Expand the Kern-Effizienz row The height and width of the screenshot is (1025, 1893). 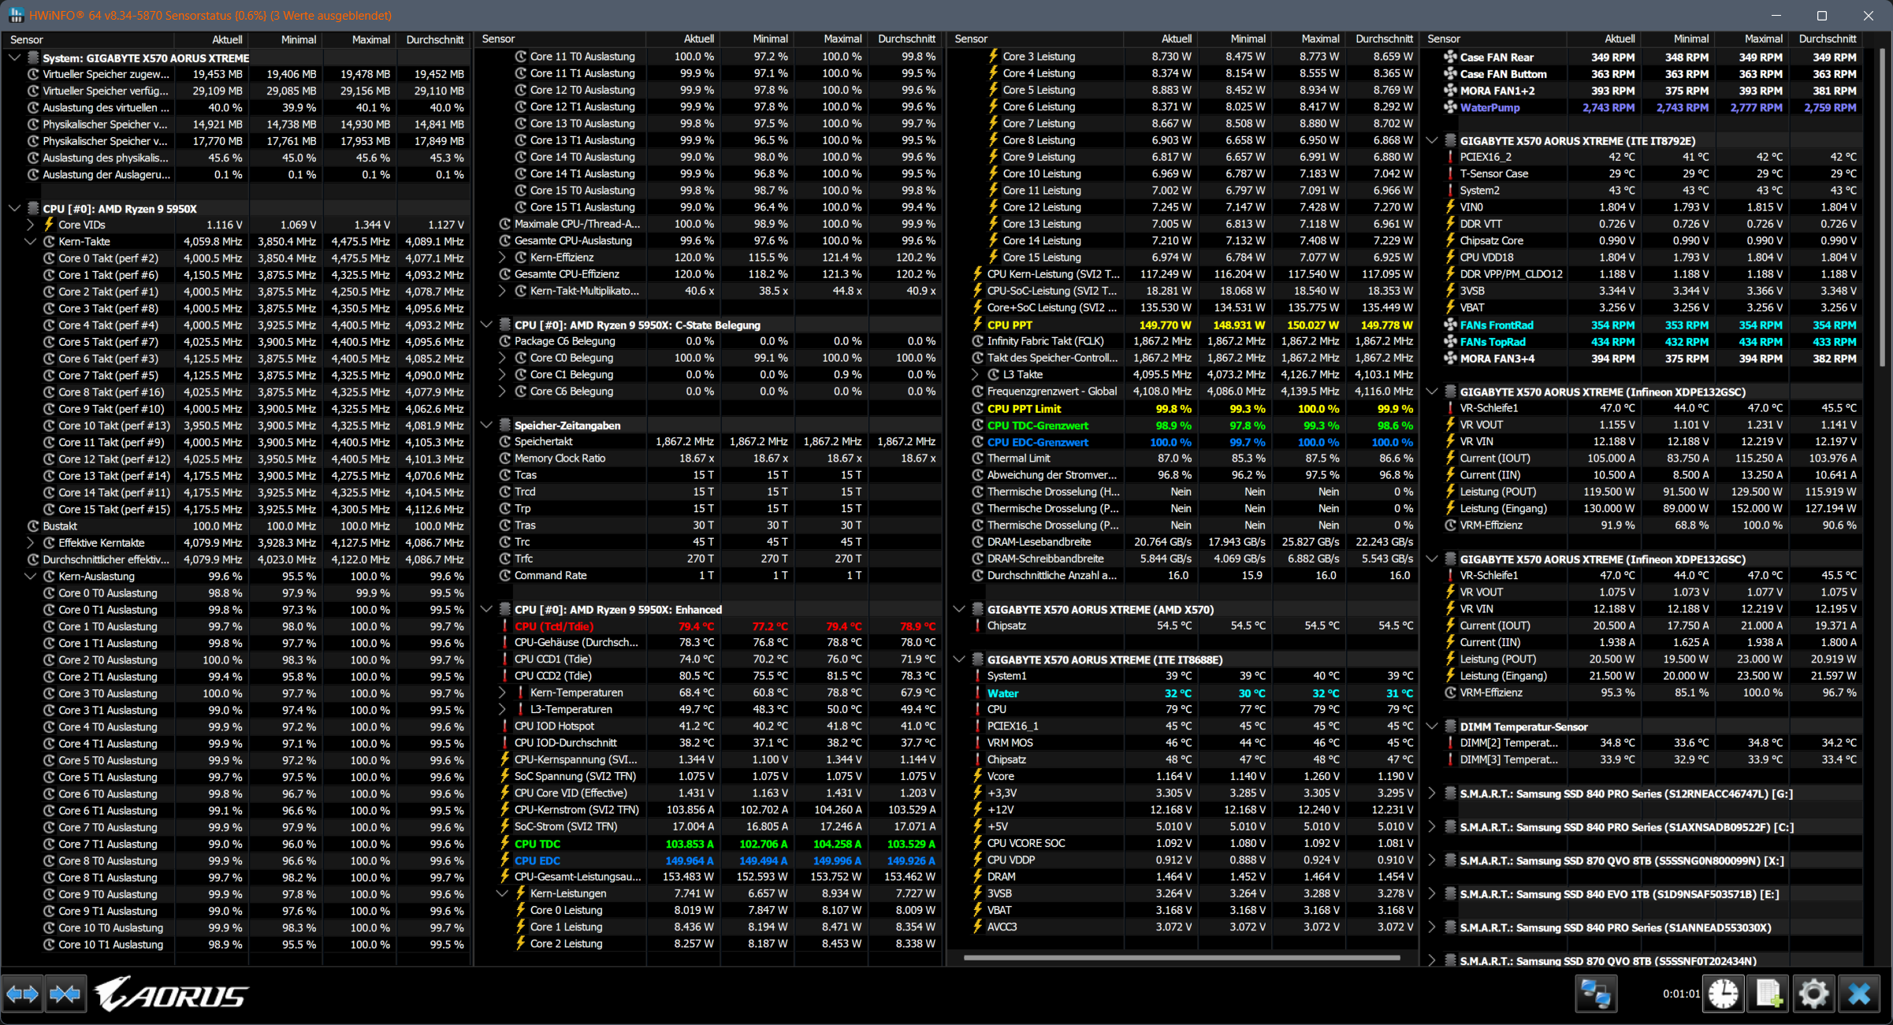[x=502, y=258]
